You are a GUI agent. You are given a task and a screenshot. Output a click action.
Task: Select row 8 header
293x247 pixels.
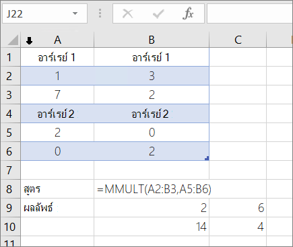[x=10, y=189]
